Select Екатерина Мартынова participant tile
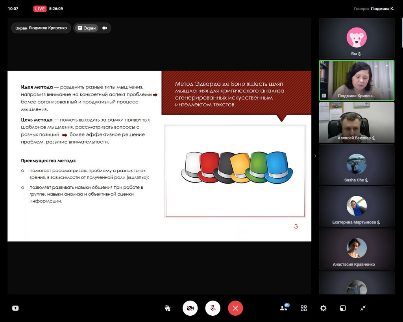Viewport: 403px width, 322px height. point(356,206)
